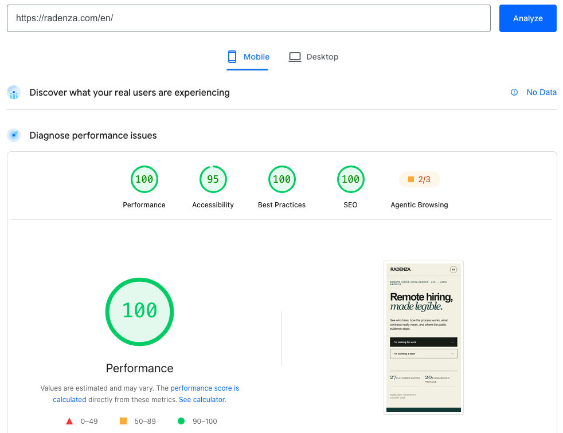Click the real users experience icon

(x=14, y=93)
